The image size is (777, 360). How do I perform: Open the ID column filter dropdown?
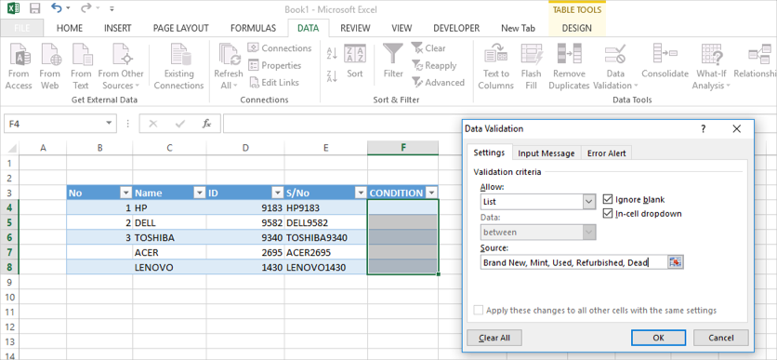pyautogui.click(x=277, y=193)
